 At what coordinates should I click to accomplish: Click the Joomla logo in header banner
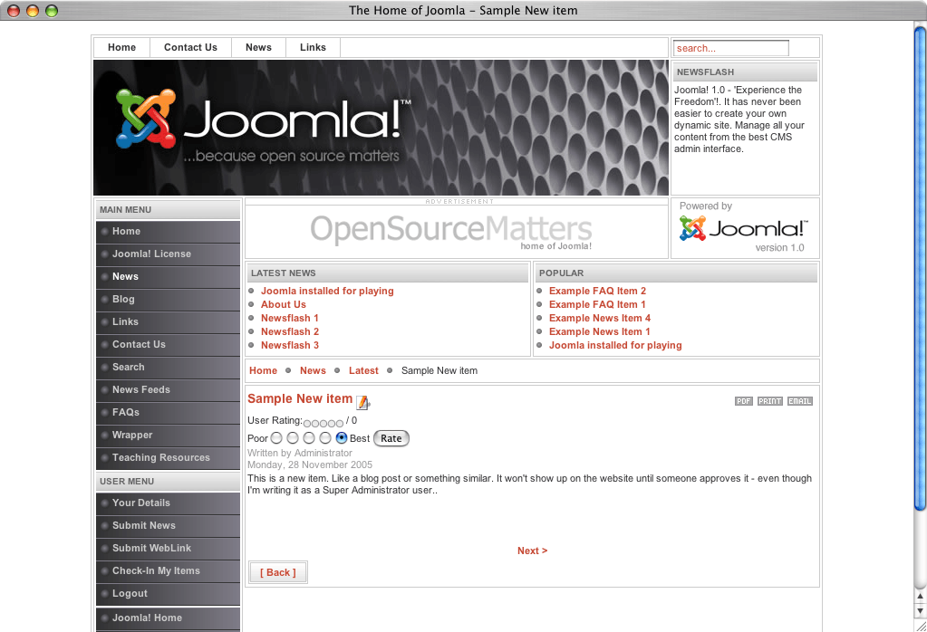pos(263,126)
